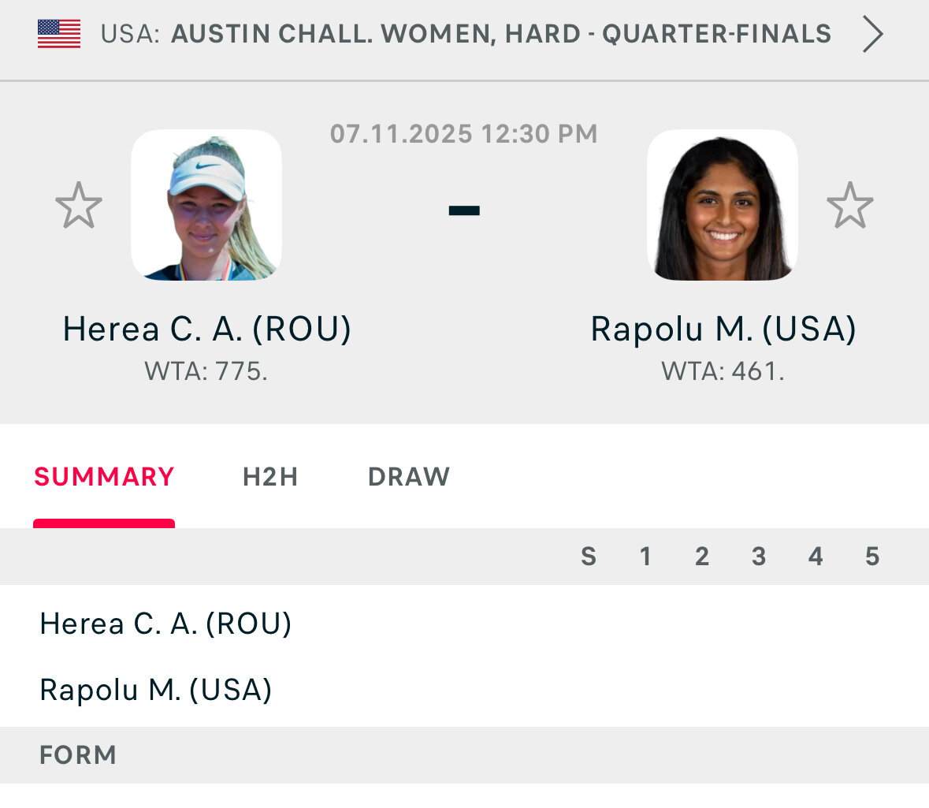The height and width of the screenshot is (808, 929).
Task: Switch to the DRAW tab
Action: tap(409, 477)
